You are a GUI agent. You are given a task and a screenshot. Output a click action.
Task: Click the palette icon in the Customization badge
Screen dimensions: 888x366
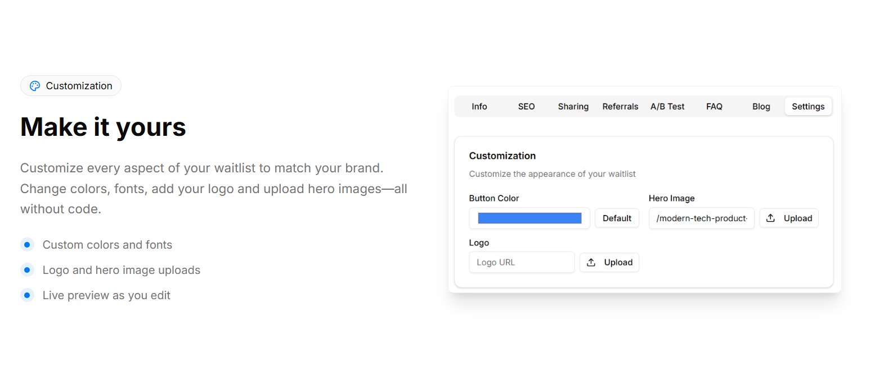coord(35,85)
